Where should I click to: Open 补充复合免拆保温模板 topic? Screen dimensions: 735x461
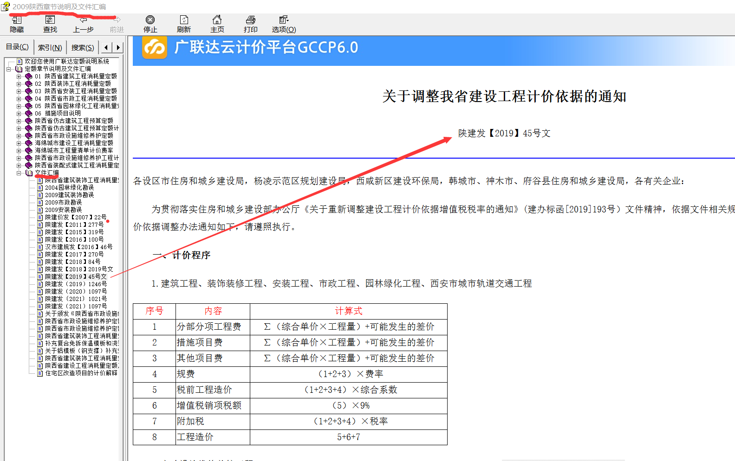click(82, 343)
